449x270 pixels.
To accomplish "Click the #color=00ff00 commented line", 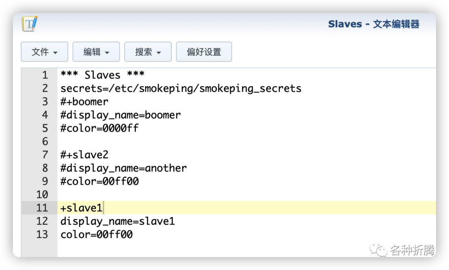I will coord(99,182).
